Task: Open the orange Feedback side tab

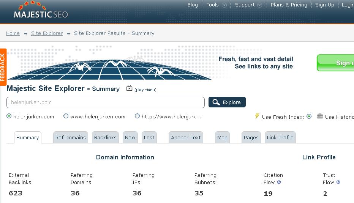Action: click(x=3, y=67)
